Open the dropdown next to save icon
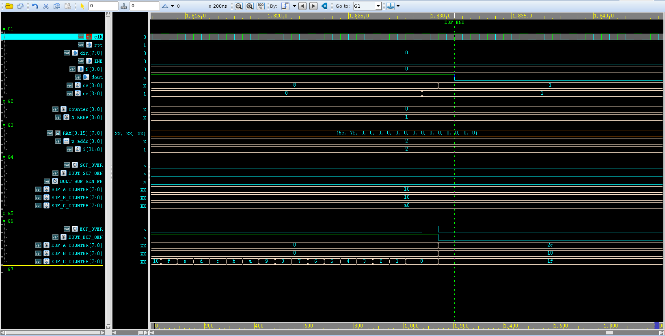Image resolution: width=665 pixels, height=336 pixels. (x=398, y=6)
